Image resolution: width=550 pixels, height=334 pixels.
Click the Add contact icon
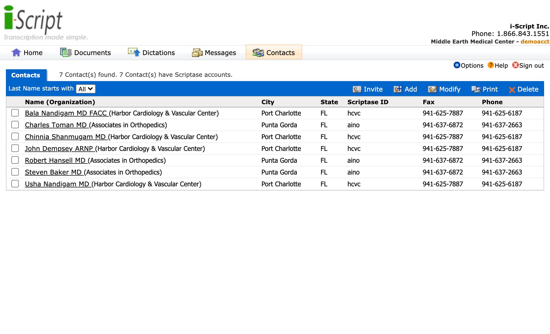398,89
